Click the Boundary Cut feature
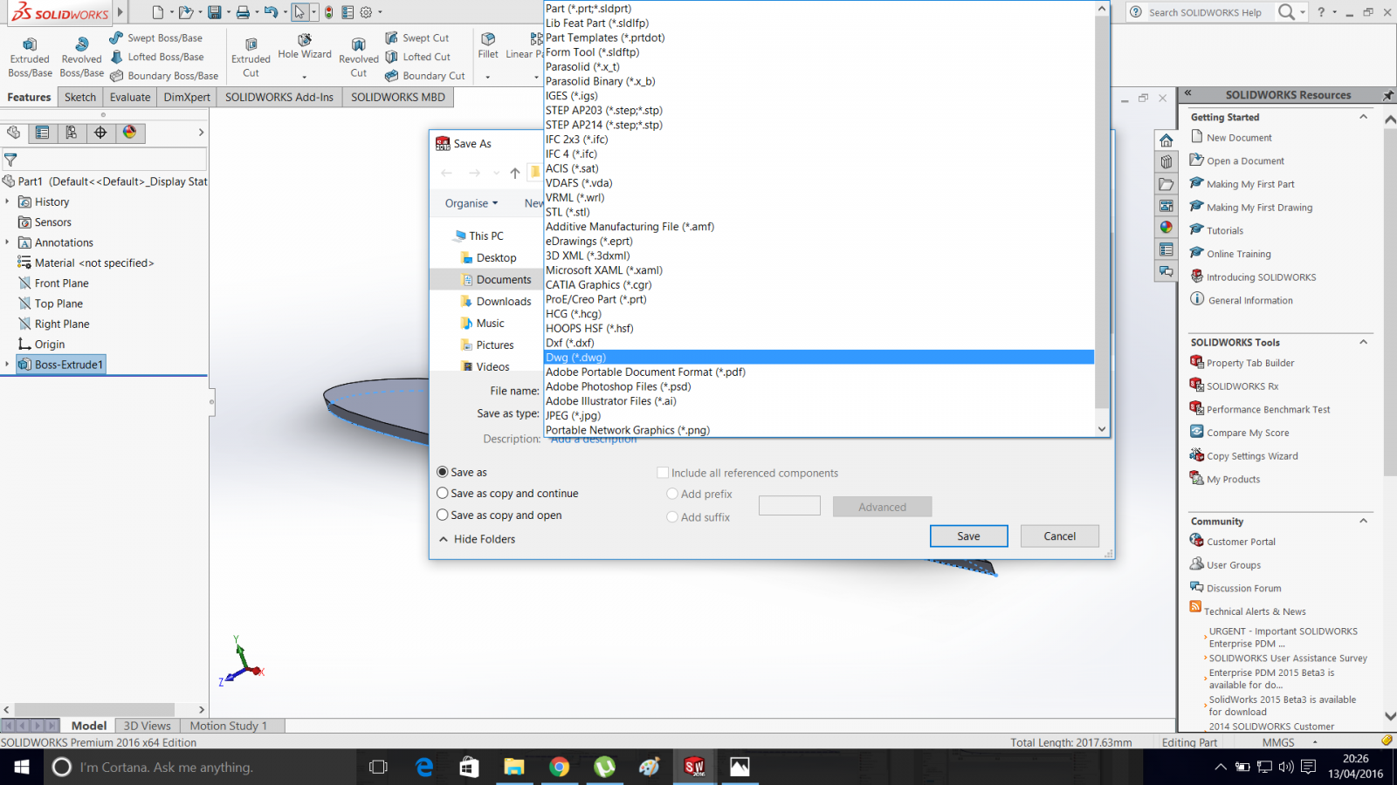The width and height of the screenshot is (1397, 785). click(x=424, y=76)
